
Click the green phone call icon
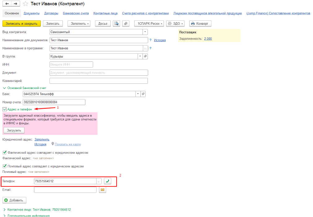(107, 181)
